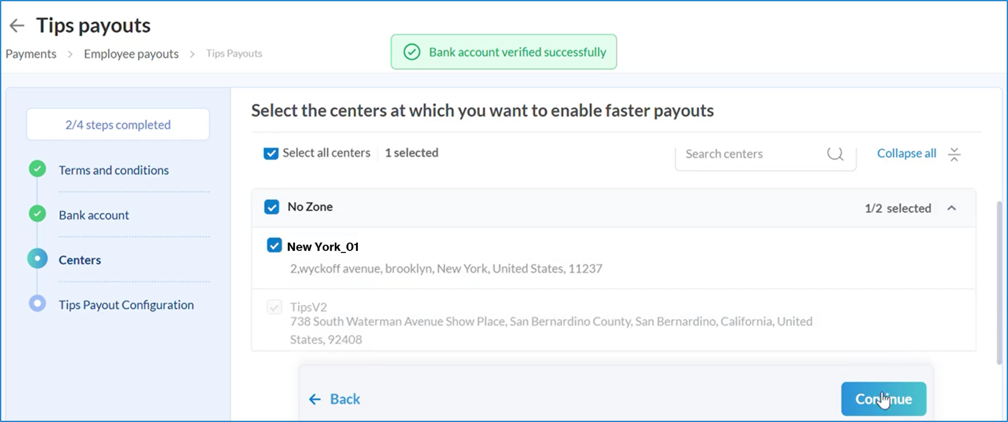
Task: Click Collapse all link
Action: pos(906,154)
